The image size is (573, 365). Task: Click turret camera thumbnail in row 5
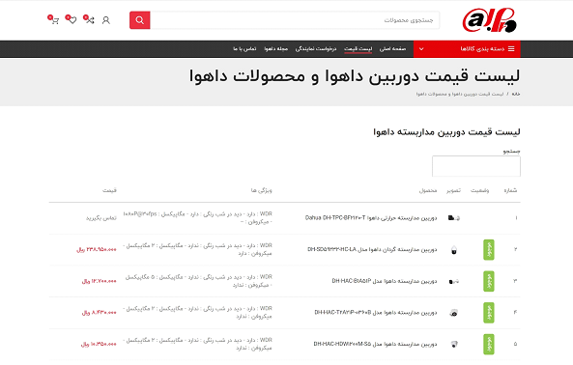(454, 344)
